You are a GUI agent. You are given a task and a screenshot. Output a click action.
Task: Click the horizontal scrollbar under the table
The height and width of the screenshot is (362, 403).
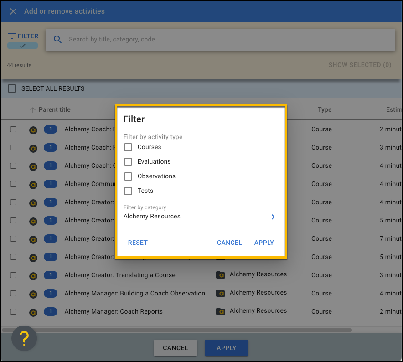(177, 330)
